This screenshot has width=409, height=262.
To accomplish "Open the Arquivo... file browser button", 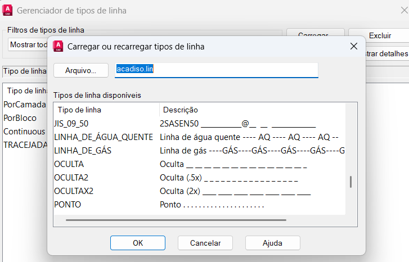I will (x=80, y=70).
